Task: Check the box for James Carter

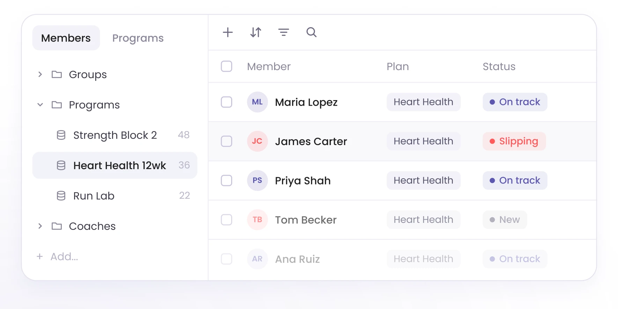Action: tap(227, 141)
